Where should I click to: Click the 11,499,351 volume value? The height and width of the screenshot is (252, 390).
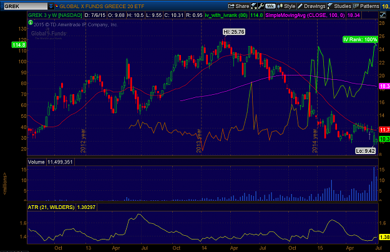(60, 162)
